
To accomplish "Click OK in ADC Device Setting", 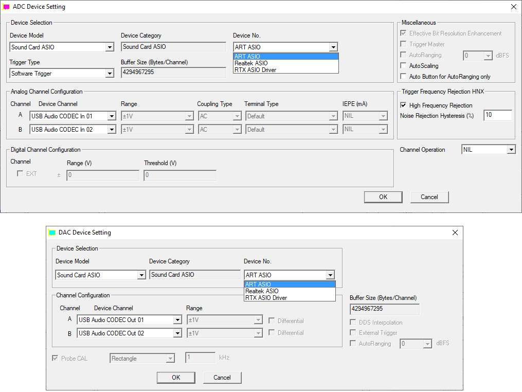I will tap(383, 197).
